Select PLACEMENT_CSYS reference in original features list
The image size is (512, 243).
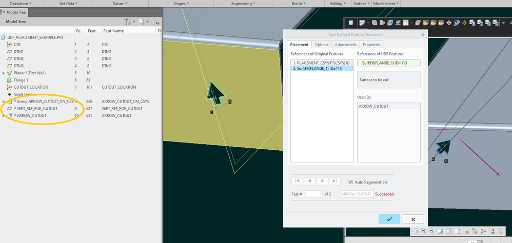pyautogui.click(x=321, y=63)
